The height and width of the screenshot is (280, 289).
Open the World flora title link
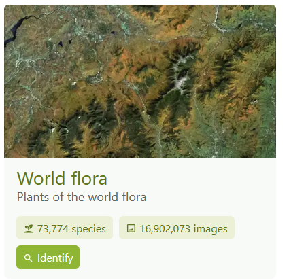point(62,178)
